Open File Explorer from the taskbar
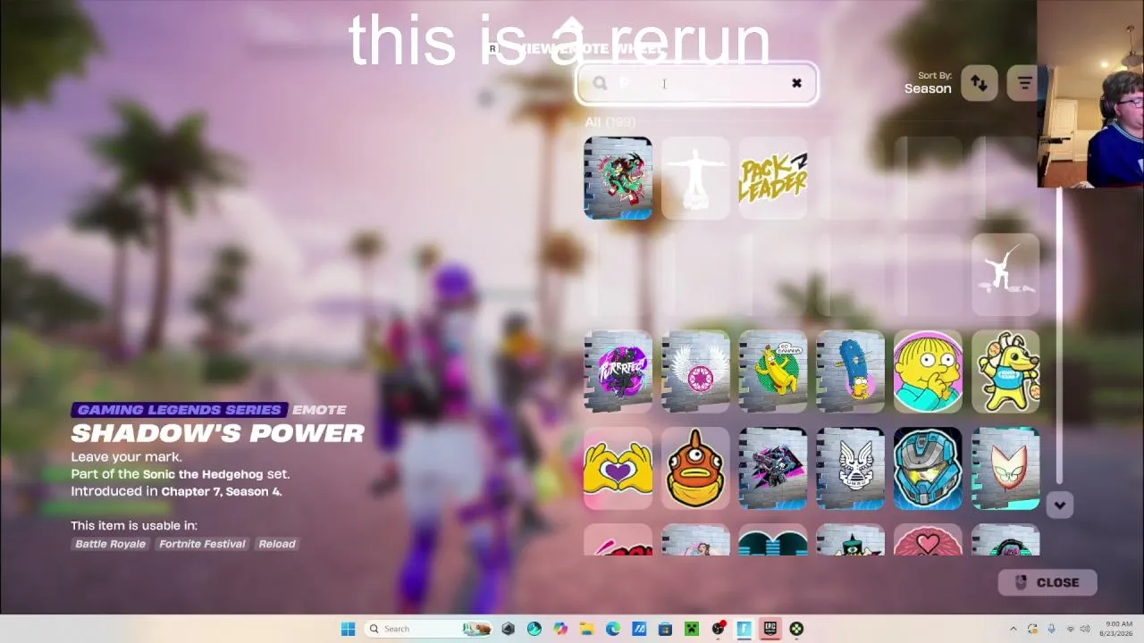The width and height of the screenshot is (1144, 643). tap(586, 629)
